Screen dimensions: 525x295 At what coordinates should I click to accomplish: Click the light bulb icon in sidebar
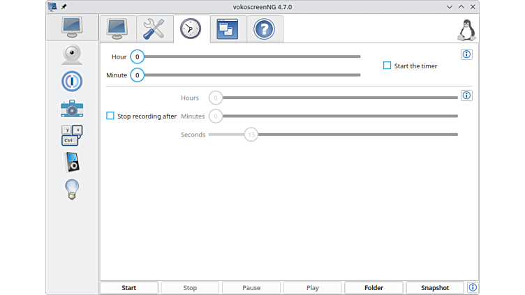point(72,189)
